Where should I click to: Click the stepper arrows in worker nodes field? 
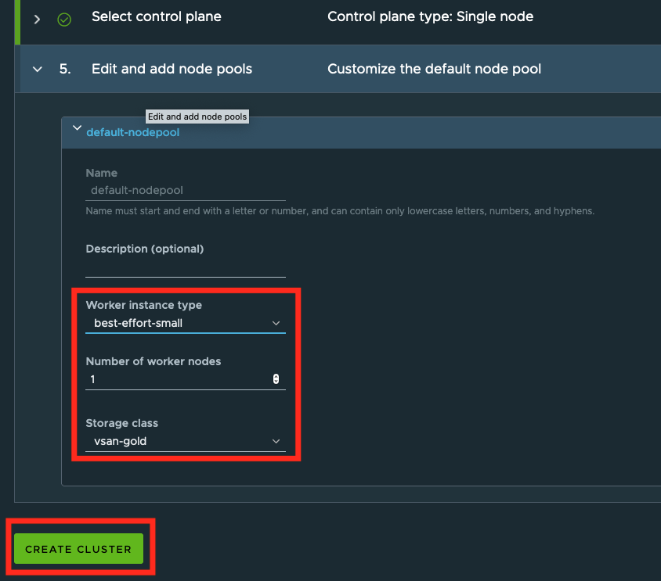pyautogui.click(x=276, y=378)
